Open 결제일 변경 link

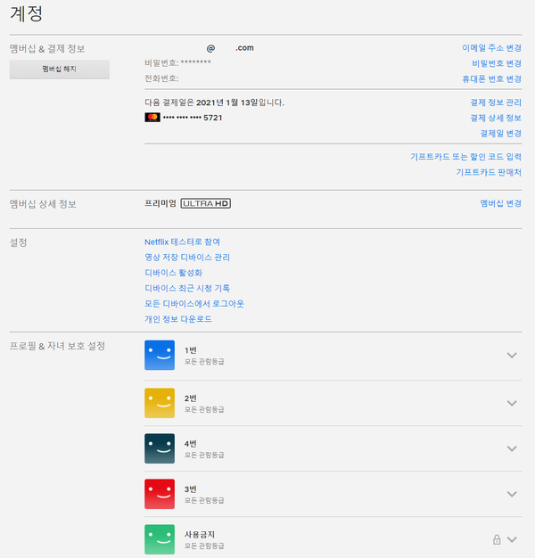pyautogui.click(x=501, y=134)
